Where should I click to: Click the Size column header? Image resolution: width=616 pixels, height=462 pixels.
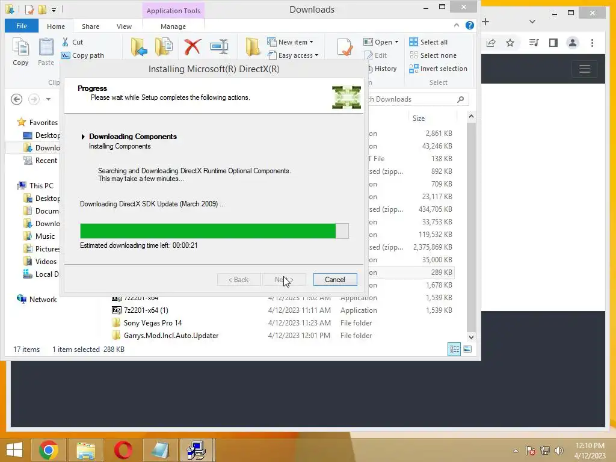[x=419, y=119]
